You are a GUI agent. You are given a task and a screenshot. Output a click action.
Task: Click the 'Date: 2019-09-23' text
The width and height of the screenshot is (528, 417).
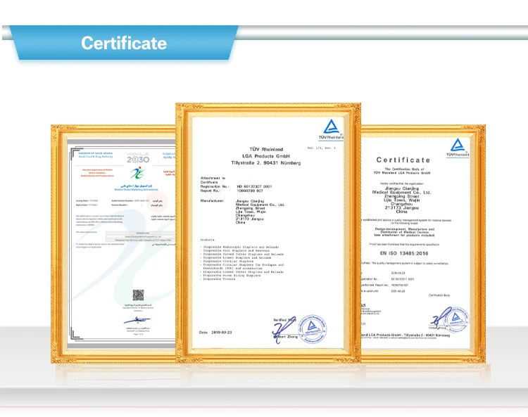[215, 332]
